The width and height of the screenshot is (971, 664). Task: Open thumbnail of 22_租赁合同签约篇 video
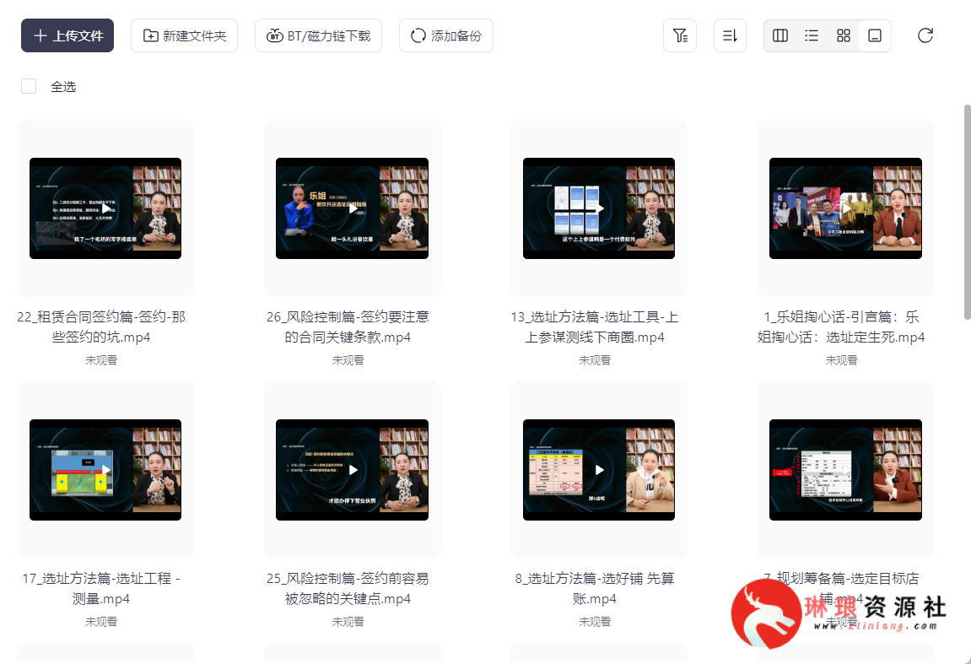coord(105,208)
